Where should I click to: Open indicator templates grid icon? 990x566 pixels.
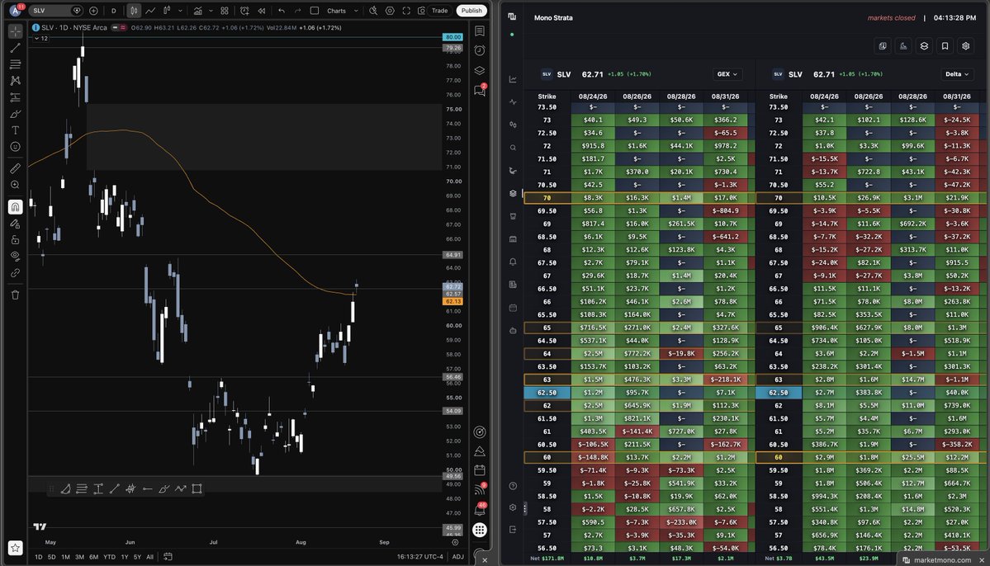point(224,11)
